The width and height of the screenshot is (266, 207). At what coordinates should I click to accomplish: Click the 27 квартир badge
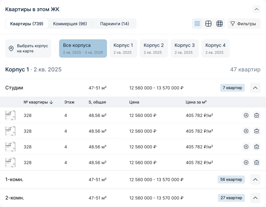[x=231, y=198]
